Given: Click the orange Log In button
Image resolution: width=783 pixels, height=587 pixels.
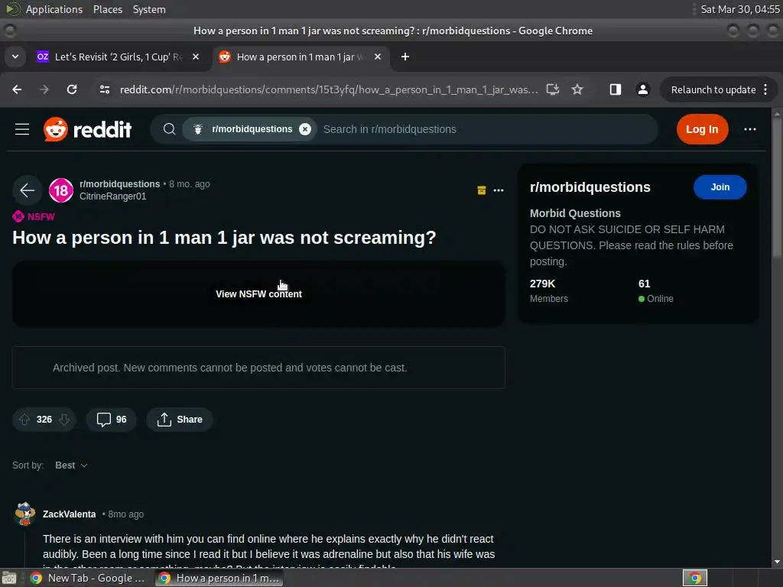Looking at the screenshot, I should [x=702, y=129].
